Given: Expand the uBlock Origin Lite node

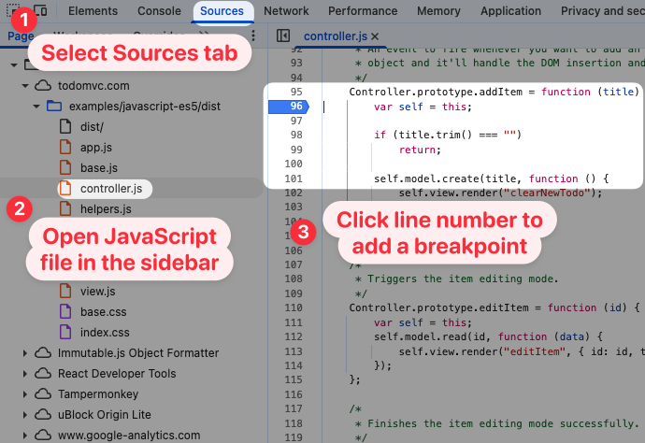Looking at the screenshot, I should (25, 415).
